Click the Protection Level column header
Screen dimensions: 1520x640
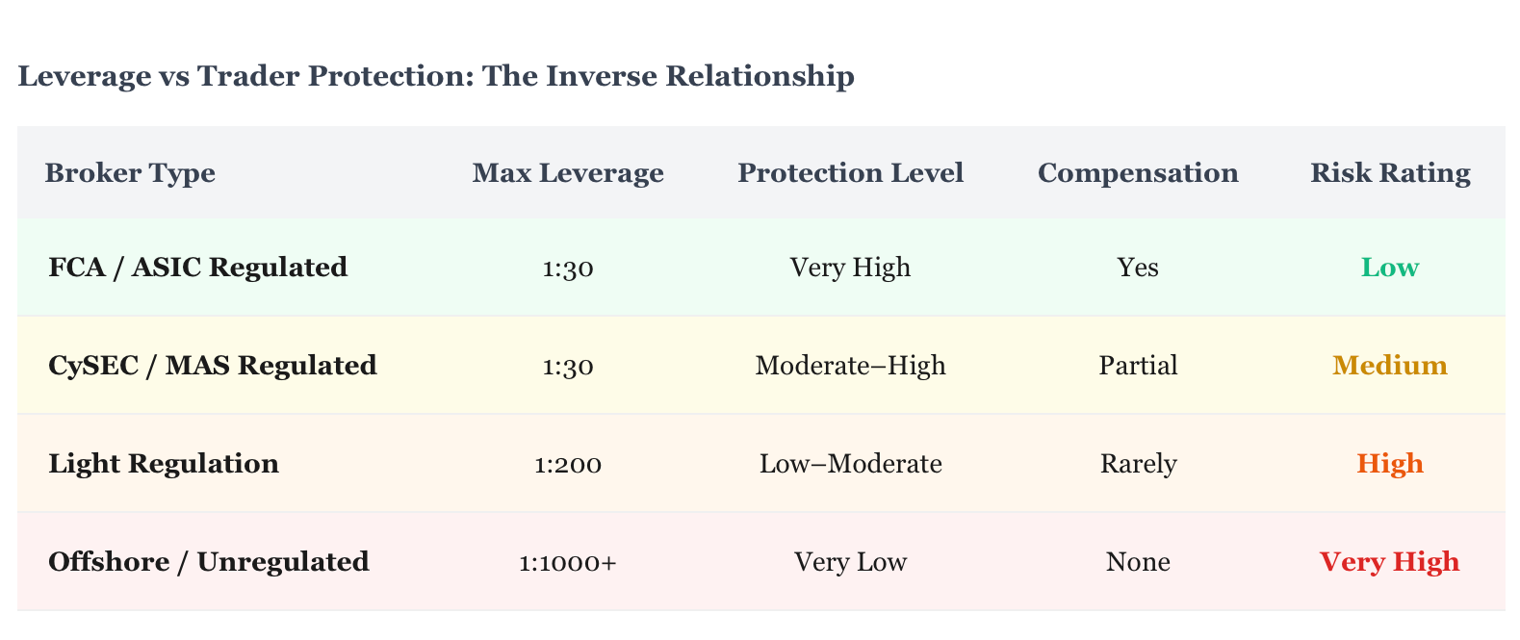[850, 173]
